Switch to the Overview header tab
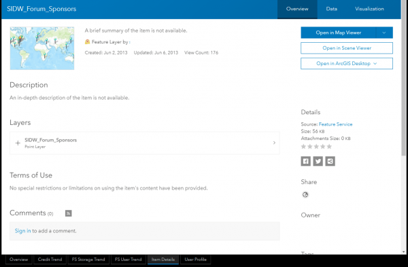 pyautogui.click(x=297, y=9)
